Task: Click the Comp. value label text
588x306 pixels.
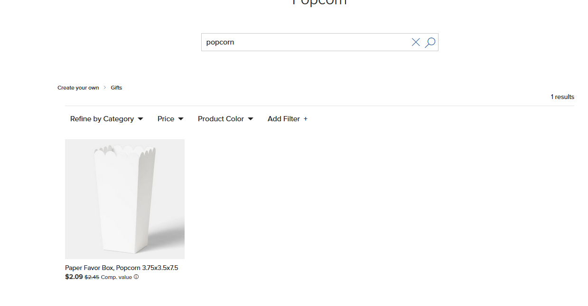Action: point(116,277)
